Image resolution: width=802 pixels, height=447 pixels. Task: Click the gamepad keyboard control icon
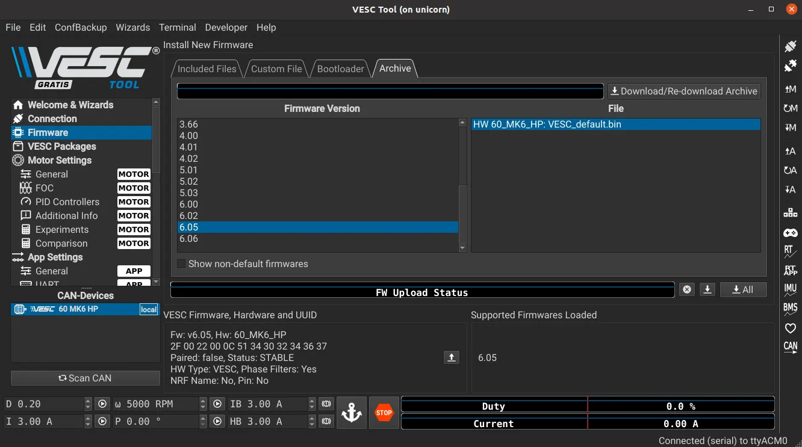[790, 232]
